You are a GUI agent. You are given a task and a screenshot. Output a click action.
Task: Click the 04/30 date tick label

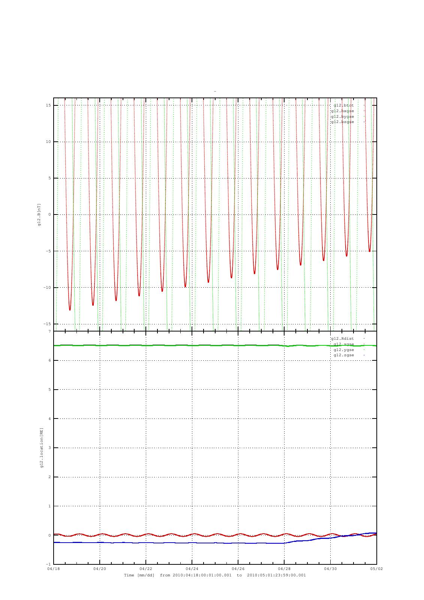[330, 569]
